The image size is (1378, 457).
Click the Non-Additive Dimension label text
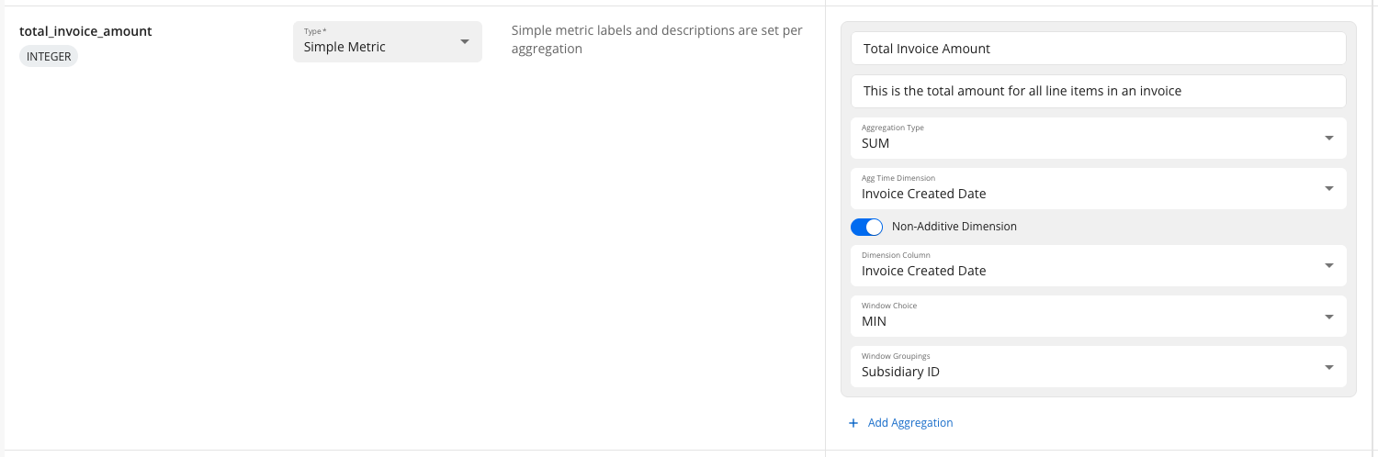click(x=954, y=227)
